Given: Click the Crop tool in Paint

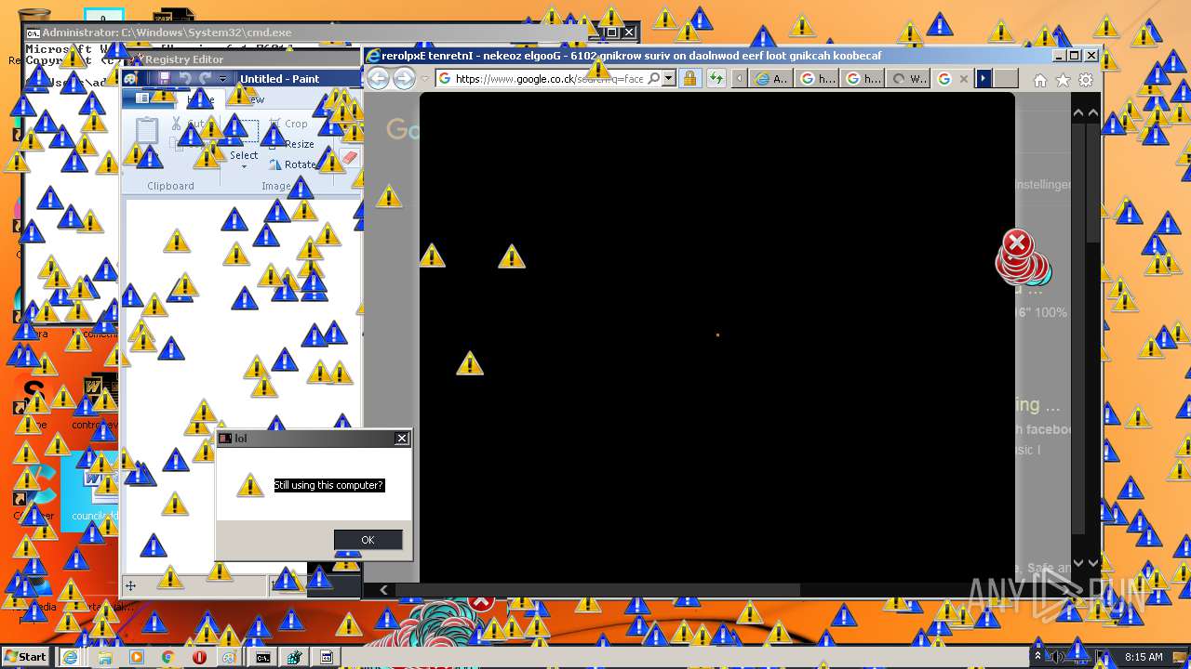Looking at the screenshot, I should coord(288,124).
